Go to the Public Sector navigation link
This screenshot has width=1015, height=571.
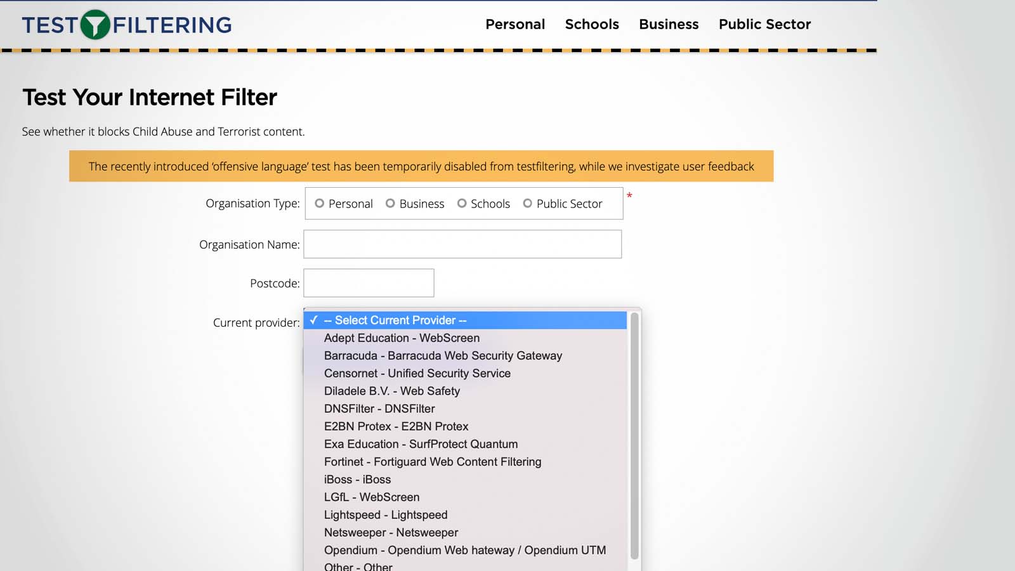tap(764, 24)
